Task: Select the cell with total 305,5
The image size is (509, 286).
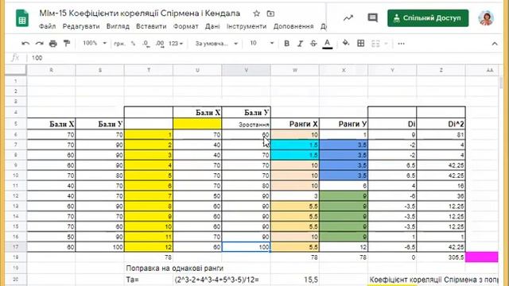Action: (441, 257)
